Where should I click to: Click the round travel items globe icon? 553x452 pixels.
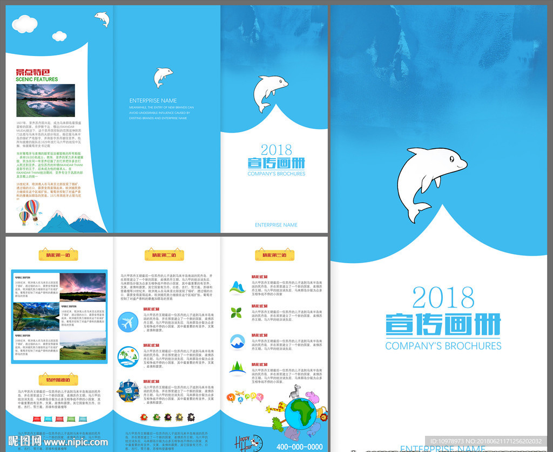128,391
